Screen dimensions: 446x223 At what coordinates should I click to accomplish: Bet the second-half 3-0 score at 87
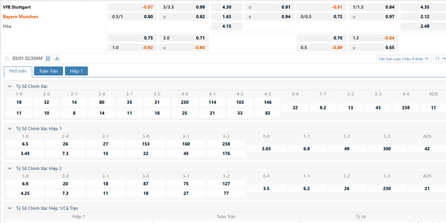(x=146, y=184)
